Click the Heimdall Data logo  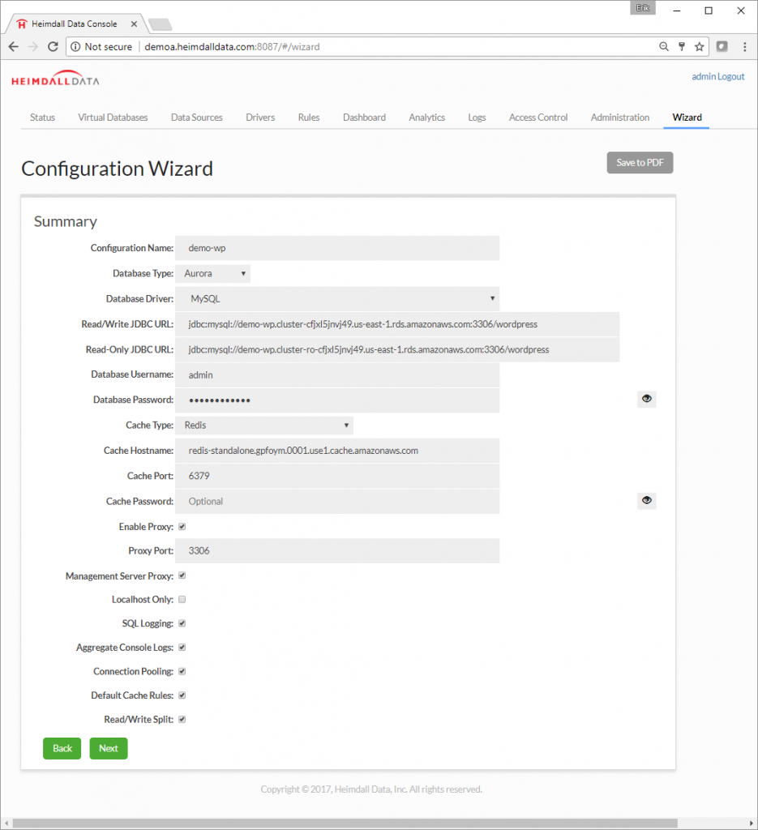pos(55,79)
